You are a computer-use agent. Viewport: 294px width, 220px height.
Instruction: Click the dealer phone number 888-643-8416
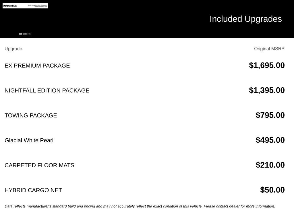click(x=25, y=34)
